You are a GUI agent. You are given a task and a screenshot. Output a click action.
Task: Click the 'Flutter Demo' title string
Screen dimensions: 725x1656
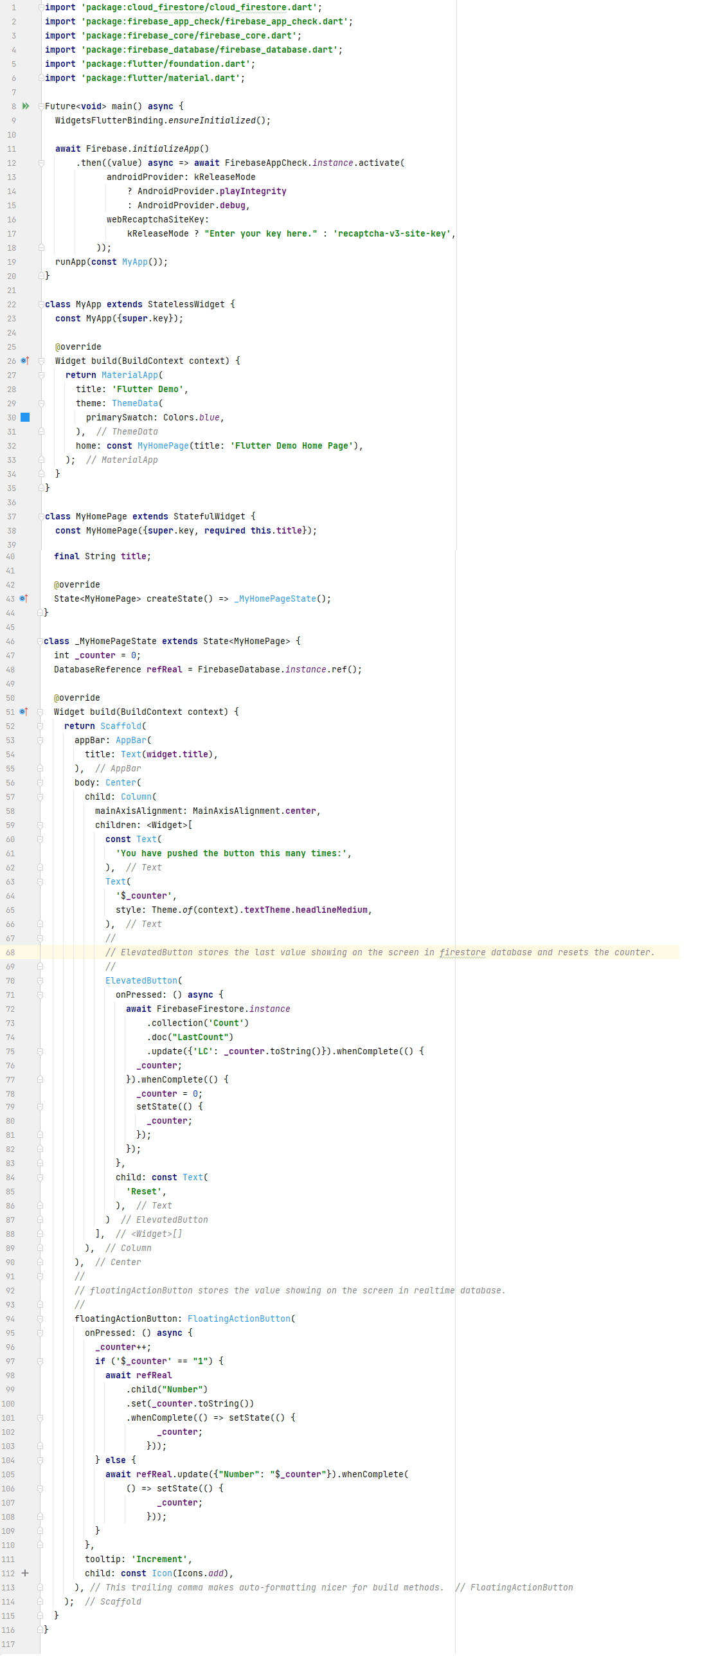147,389
